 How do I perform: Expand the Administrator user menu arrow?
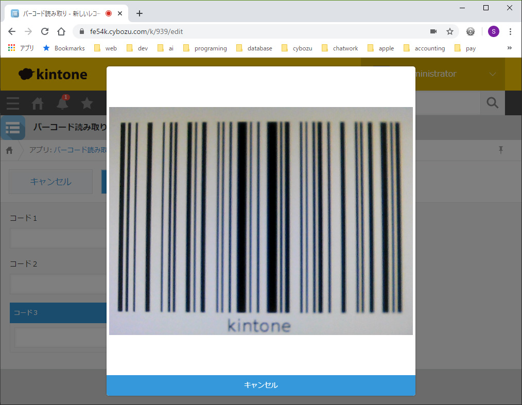click(x=493, y=74)
